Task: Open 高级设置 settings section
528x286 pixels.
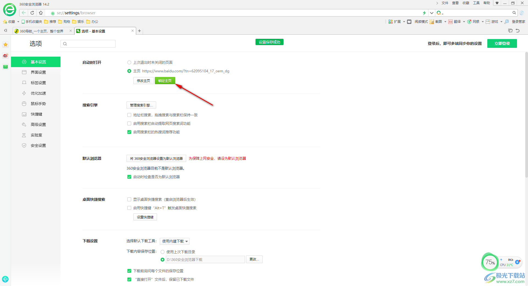Action: click(x=36, y=125)
